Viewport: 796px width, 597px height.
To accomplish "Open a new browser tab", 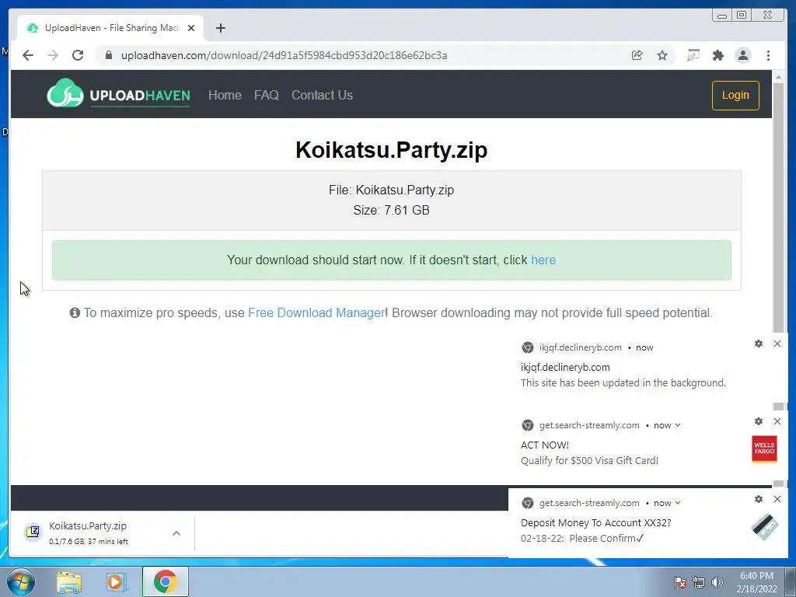I will [220, 28].
